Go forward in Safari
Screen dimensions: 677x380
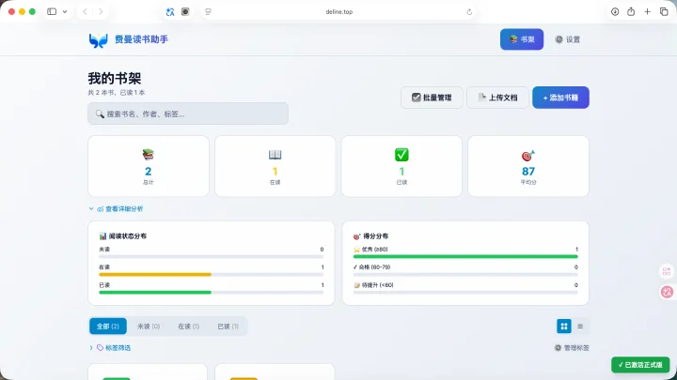pyautogui.click(x=101, y=11)
